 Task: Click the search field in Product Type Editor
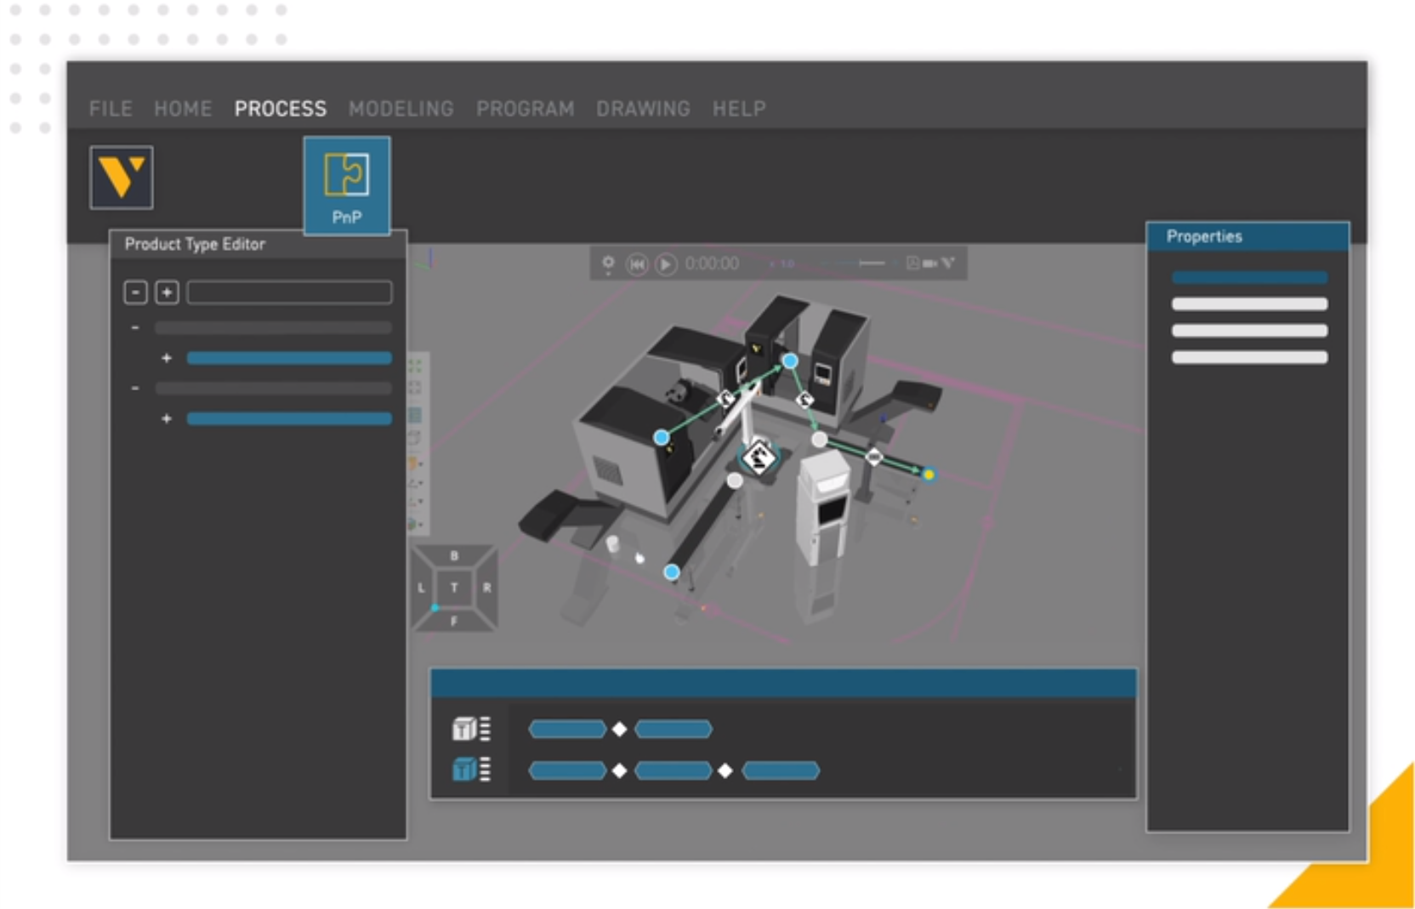coord(289,293)
